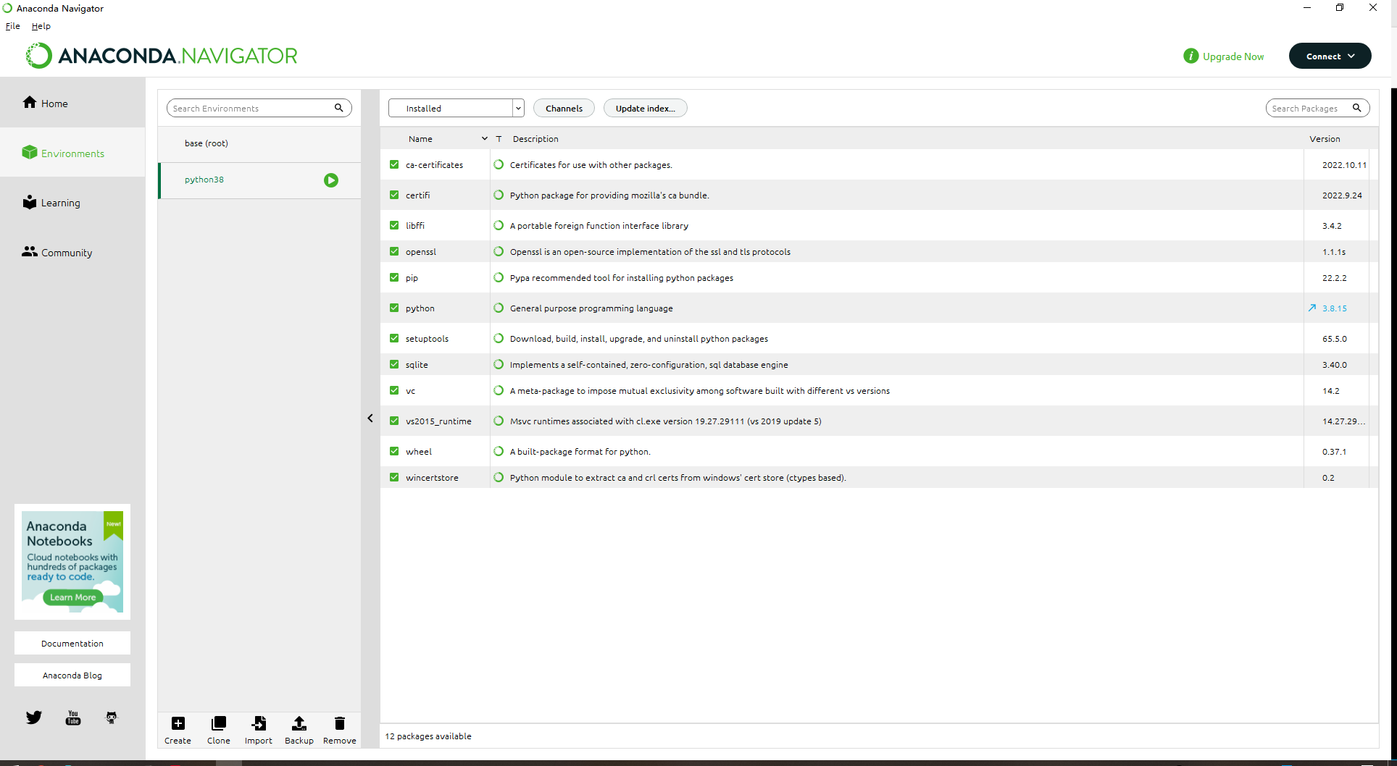
Task: Uncheck the ca-certificates package checkbox
Action: point(394,164)
